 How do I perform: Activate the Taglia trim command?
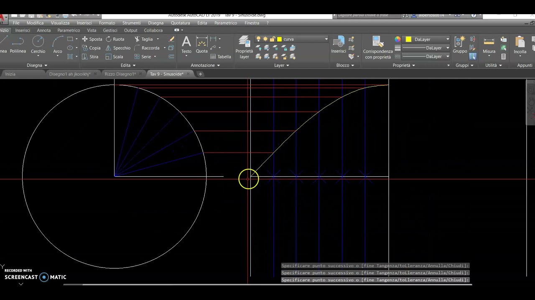(x=143, y=39)
